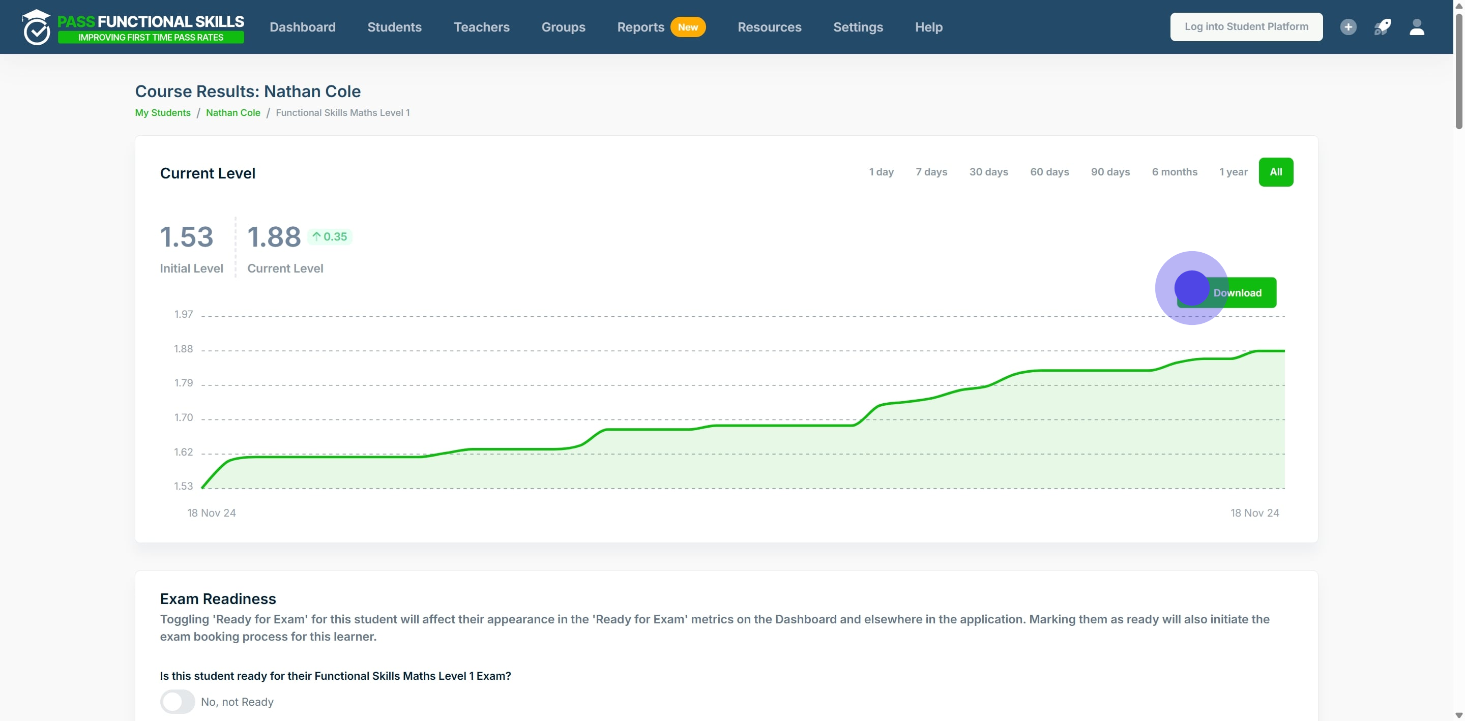This screenshot has width=1465, height=721.
Task: Click Log into Student Platform button
Action: 1246,27
